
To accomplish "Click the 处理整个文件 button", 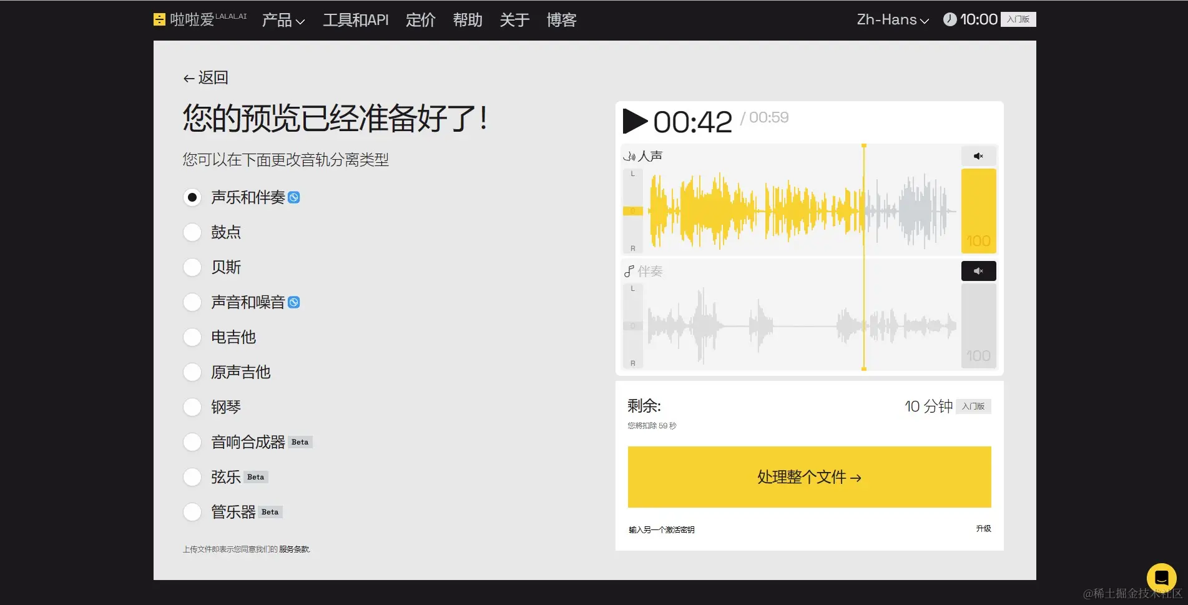I will (x=808, y=477).
